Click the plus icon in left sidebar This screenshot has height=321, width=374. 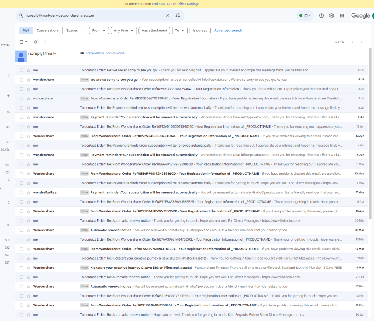8,96
